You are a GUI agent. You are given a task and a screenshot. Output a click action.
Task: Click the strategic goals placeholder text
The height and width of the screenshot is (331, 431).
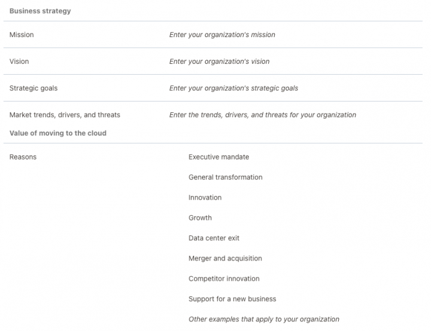(x=233, y=88)
